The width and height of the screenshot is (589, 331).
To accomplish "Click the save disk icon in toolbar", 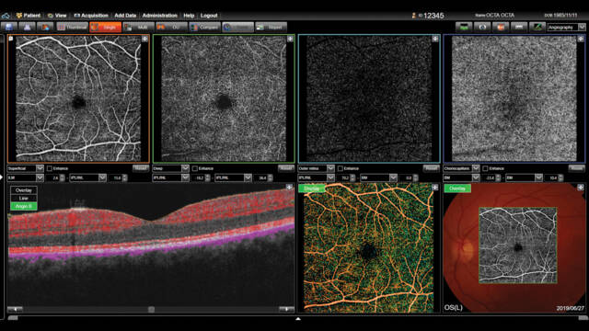I will click(9, 27).
